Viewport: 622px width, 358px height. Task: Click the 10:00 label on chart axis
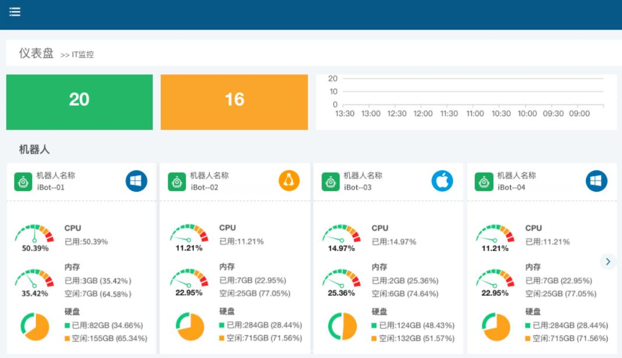[527, 114]
